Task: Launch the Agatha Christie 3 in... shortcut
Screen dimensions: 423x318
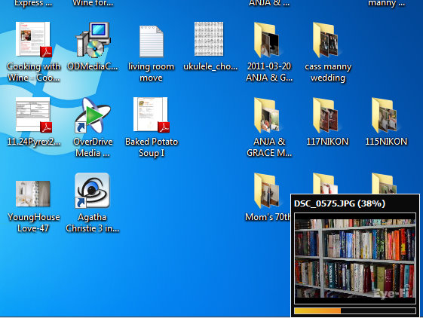Action: tap(92, 191)
